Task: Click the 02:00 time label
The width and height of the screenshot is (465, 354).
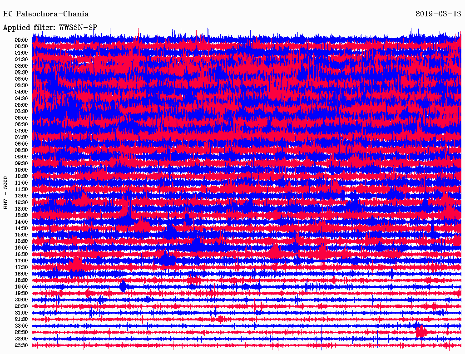Action: pyautogui.click(x=21, y=66)
